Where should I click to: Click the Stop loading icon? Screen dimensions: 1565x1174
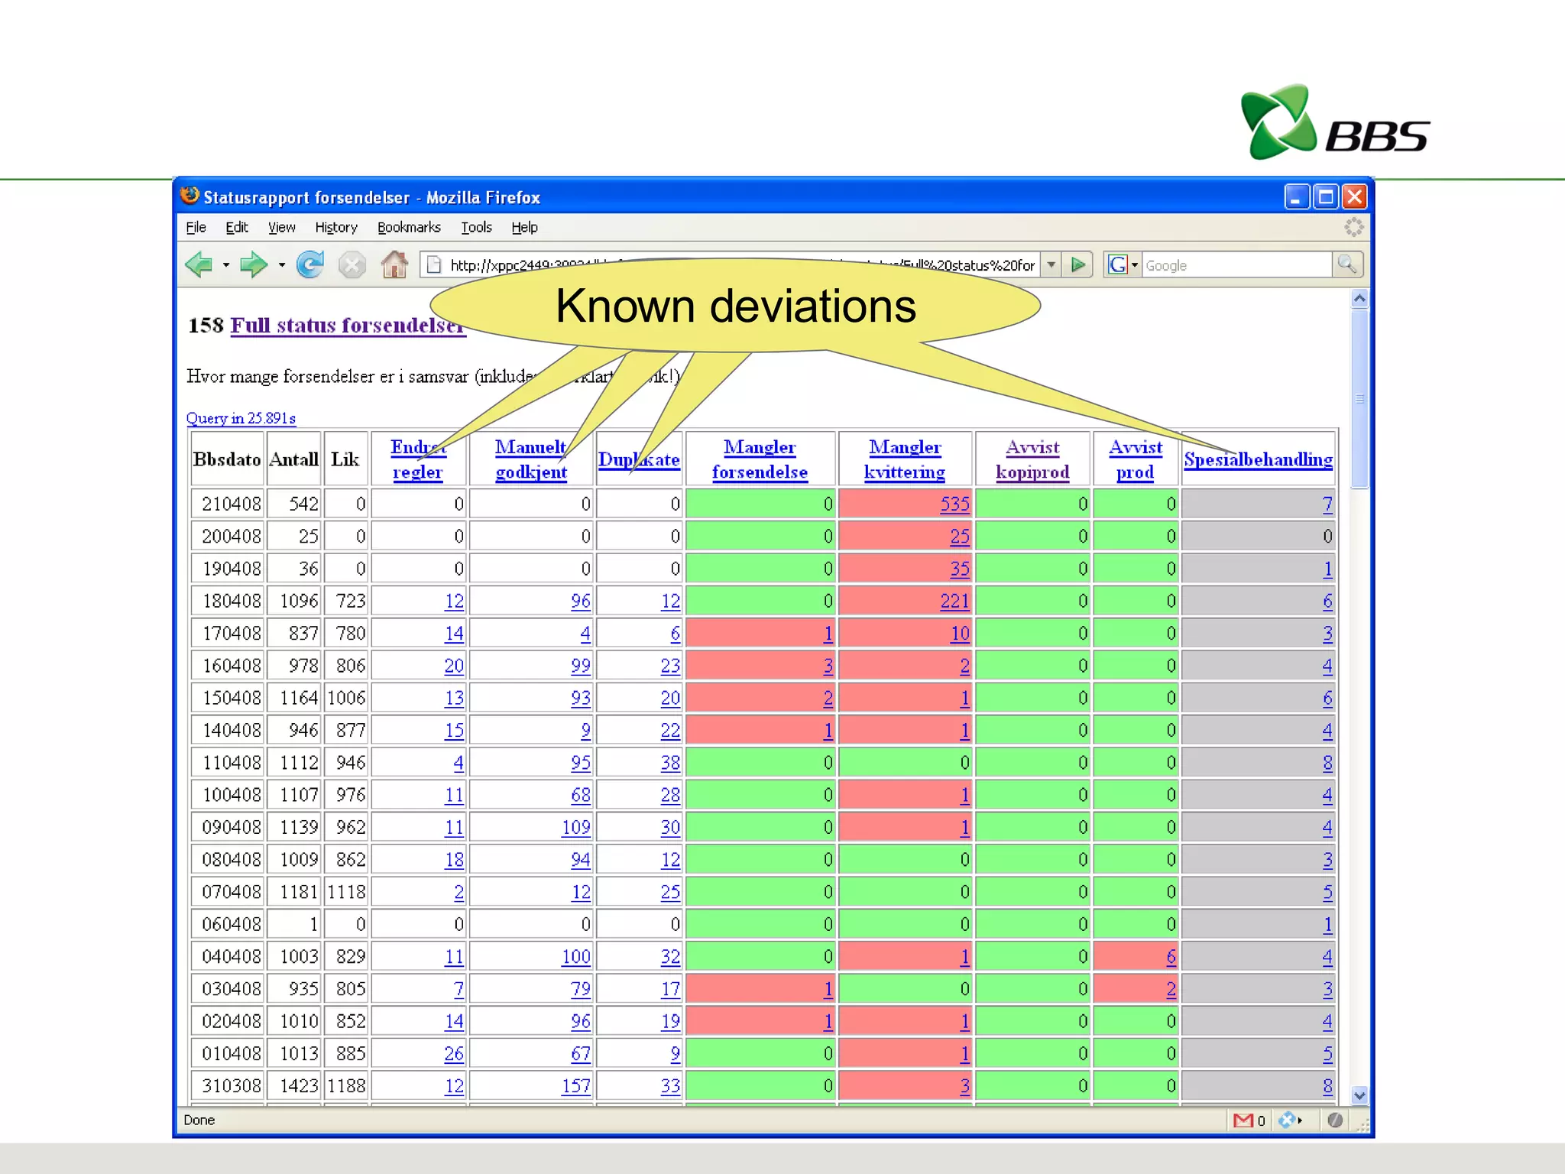coord(352,265)
